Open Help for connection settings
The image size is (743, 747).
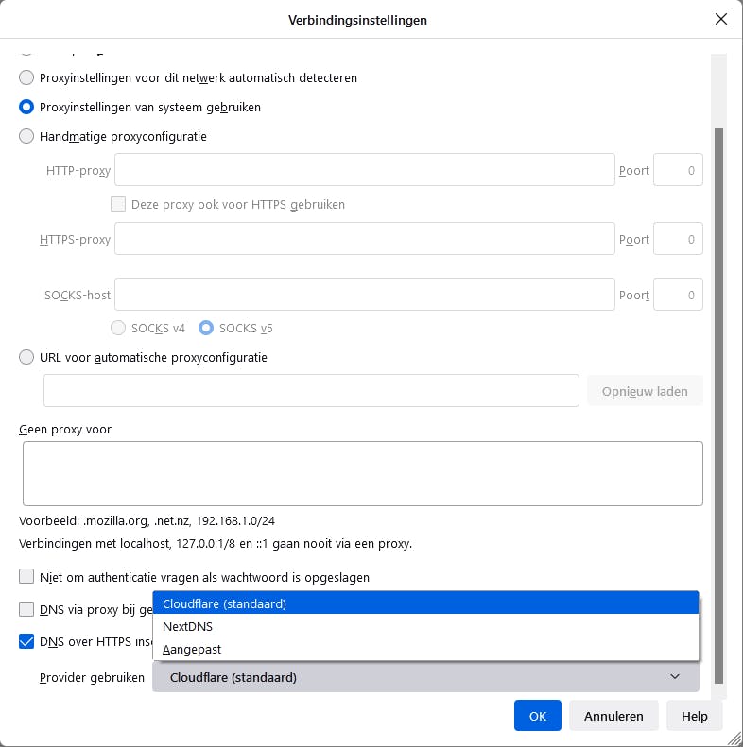click(x=694, y=716)
